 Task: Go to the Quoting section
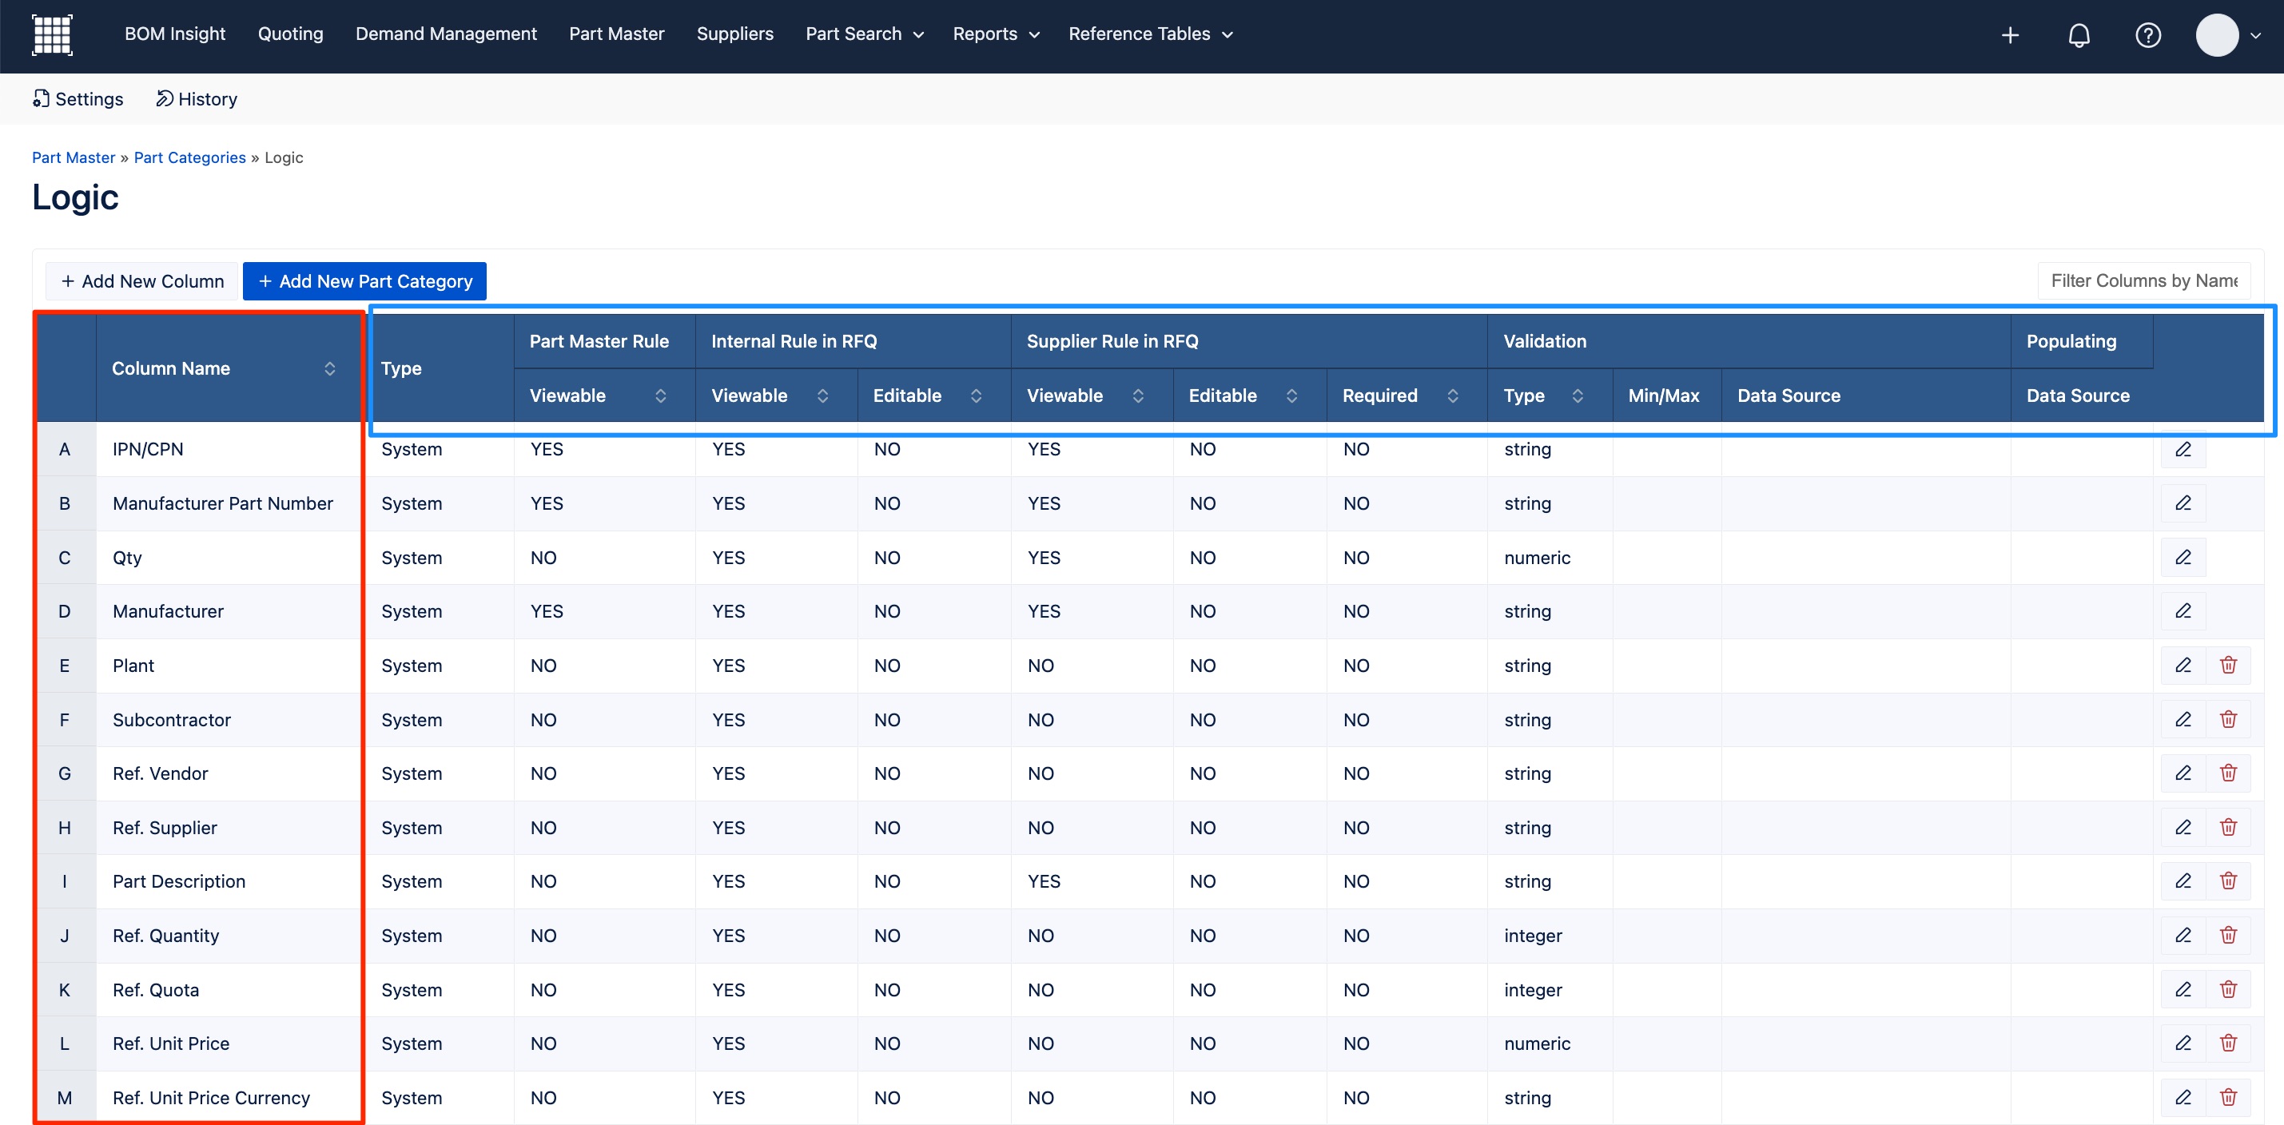coord(290,34)
